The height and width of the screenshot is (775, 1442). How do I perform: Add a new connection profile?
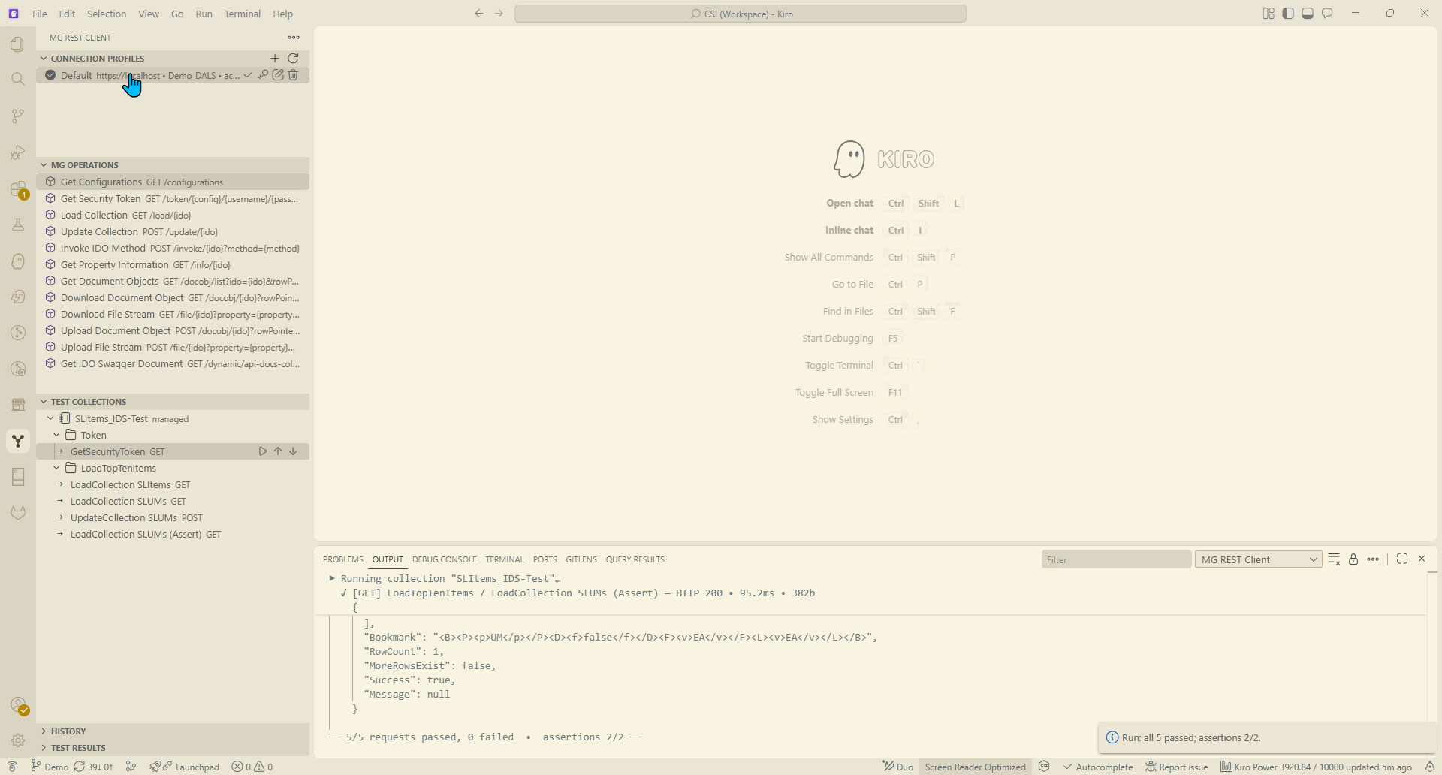[x=275, y=58]
